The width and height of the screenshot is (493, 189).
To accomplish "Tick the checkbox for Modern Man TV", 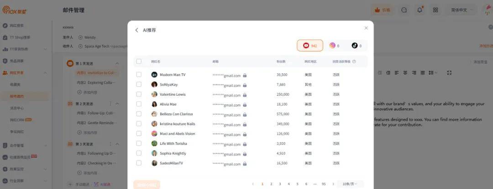I will [x=139, y=75].
